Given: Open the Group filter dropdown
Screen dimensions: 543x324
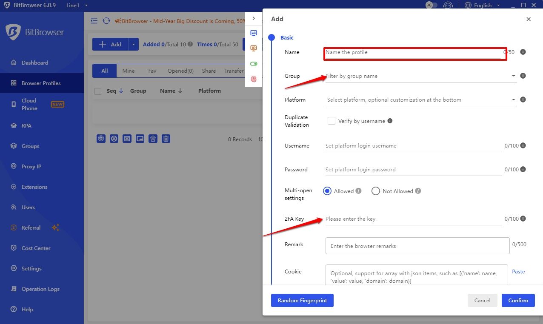Looking at the screenshot, I should tap(421, 76).
